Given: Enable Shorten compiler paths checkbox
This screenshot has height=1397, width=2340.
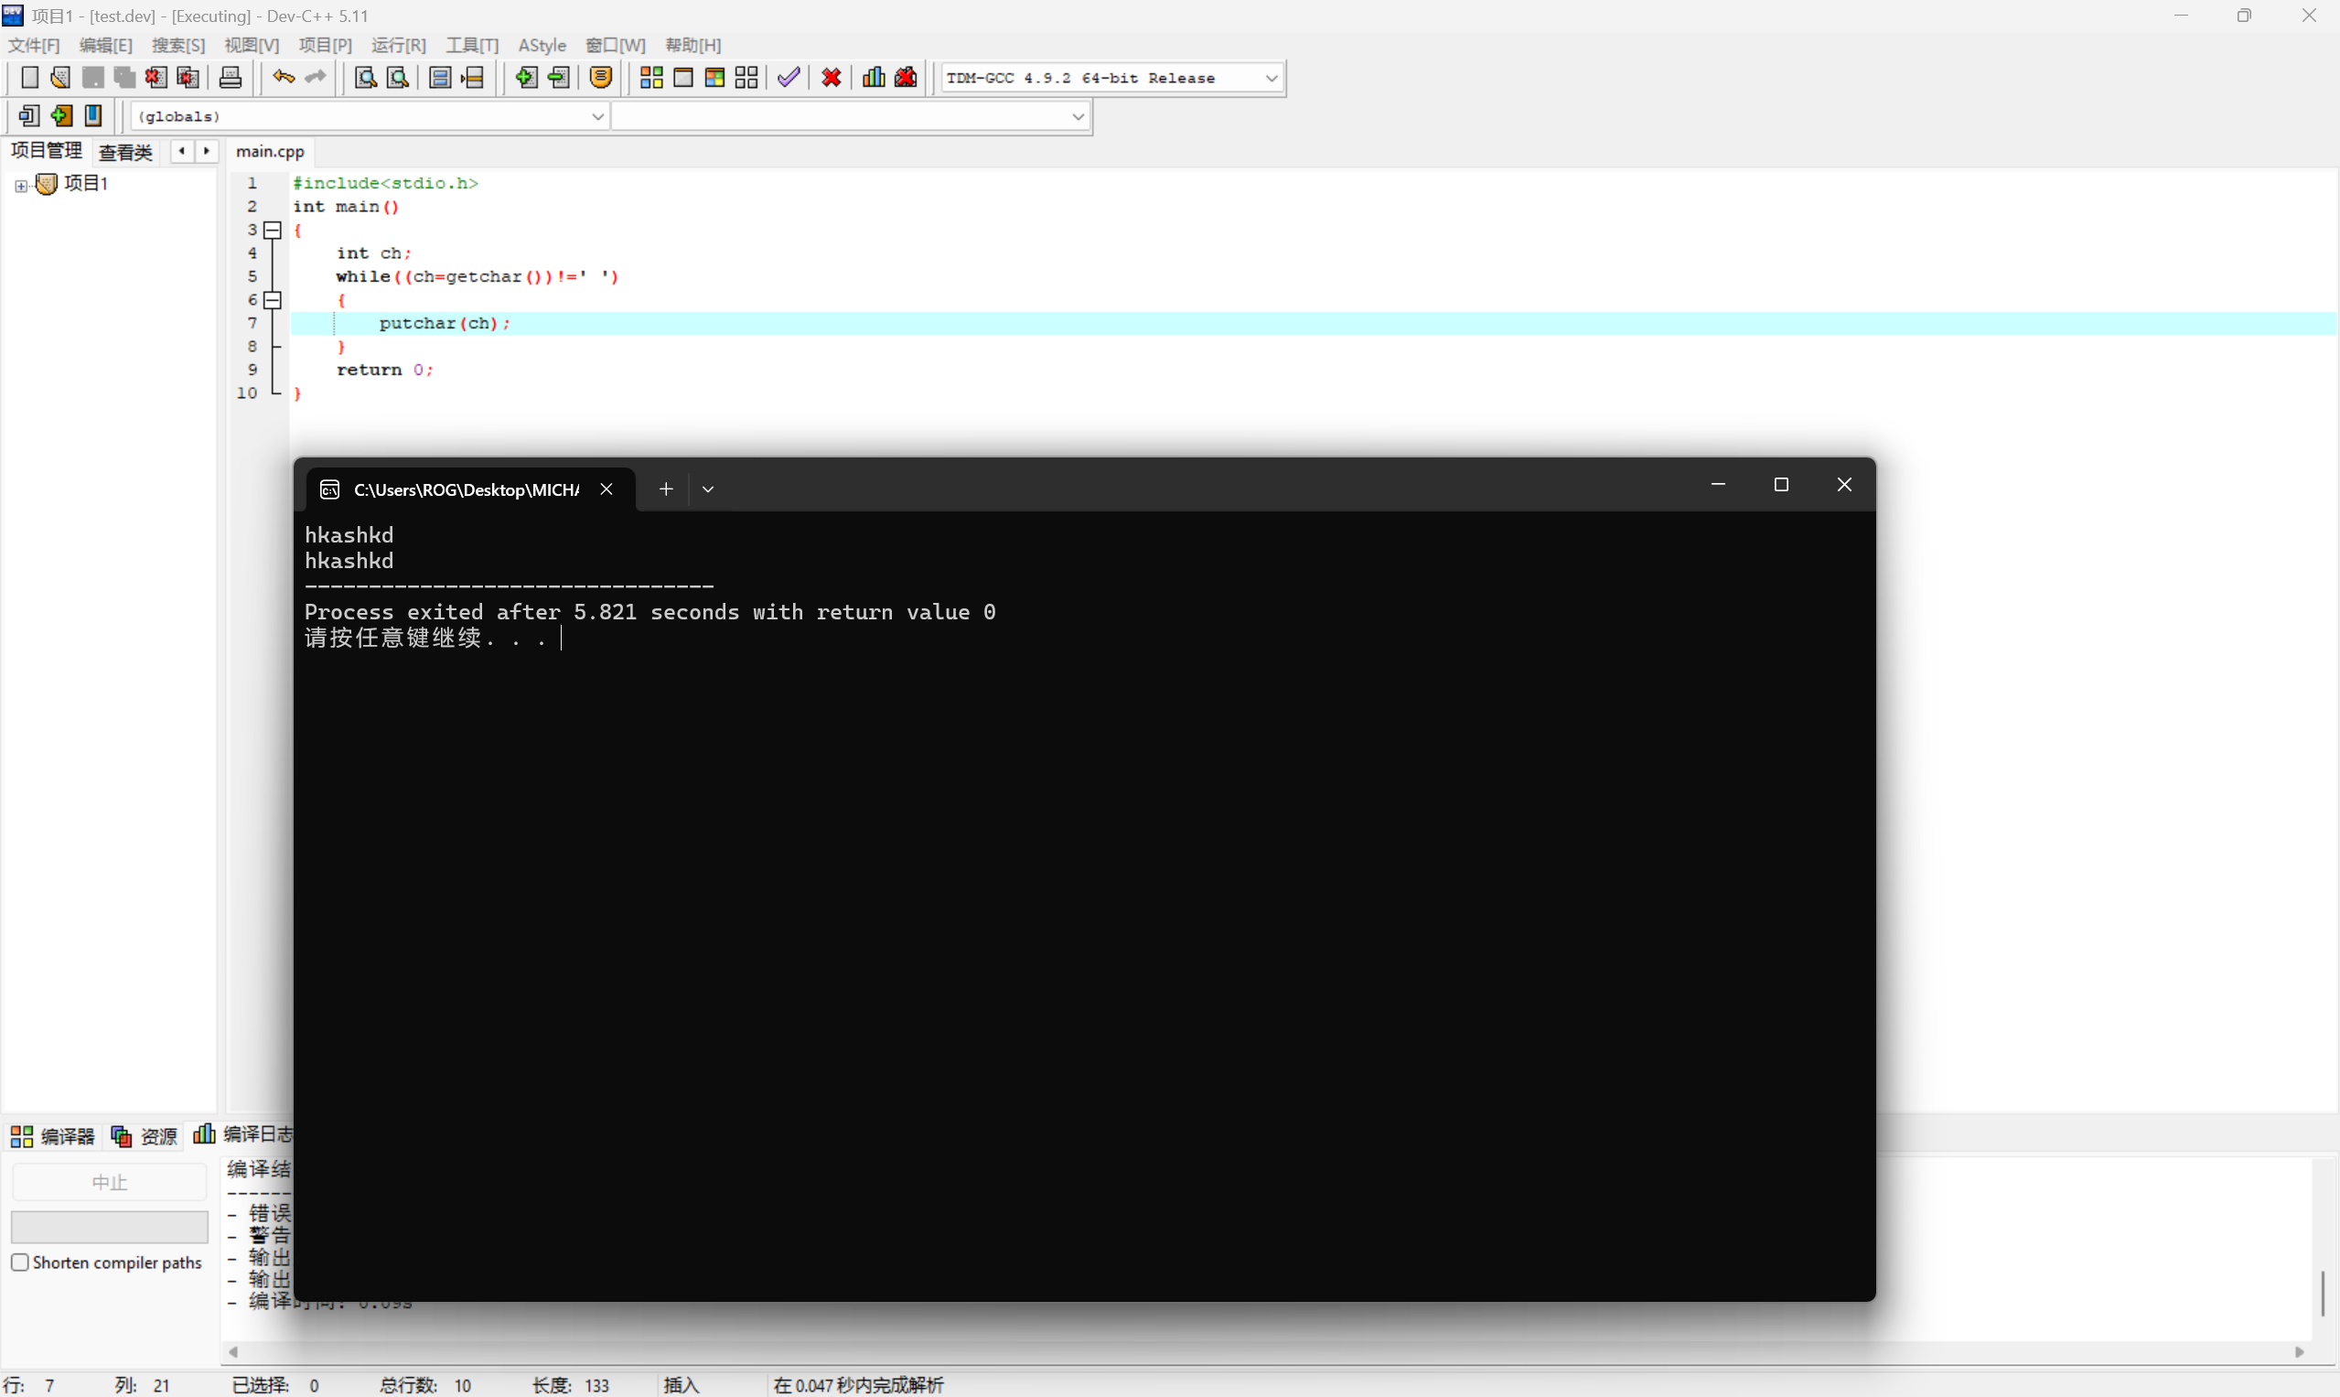Looking at the screenshot, I should tap(20, 1263).
